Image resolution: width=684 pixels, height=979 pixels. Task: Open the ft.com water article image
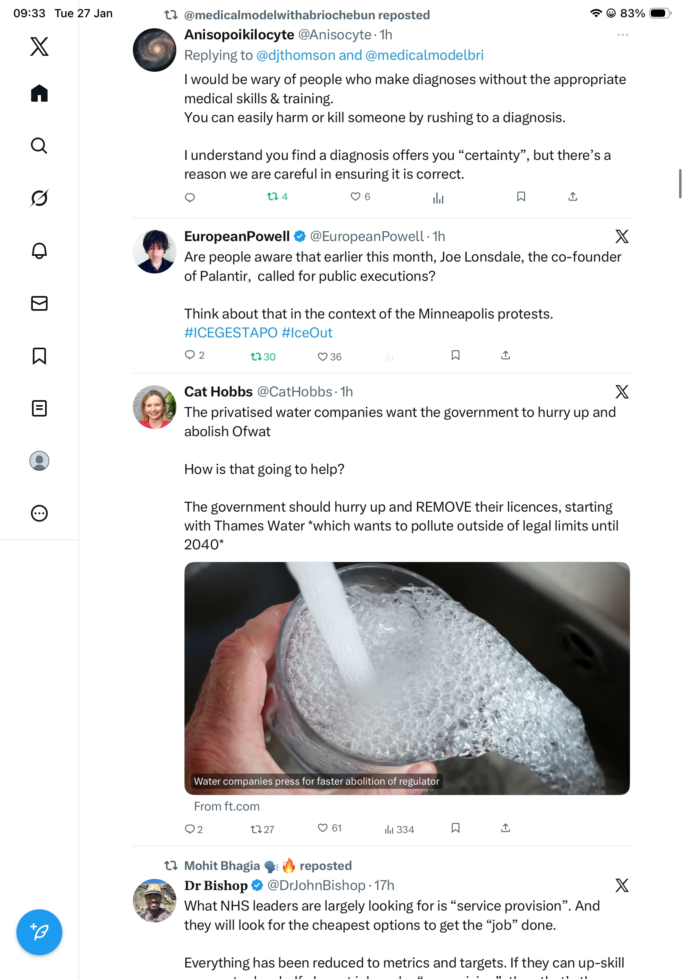point(407,678)
